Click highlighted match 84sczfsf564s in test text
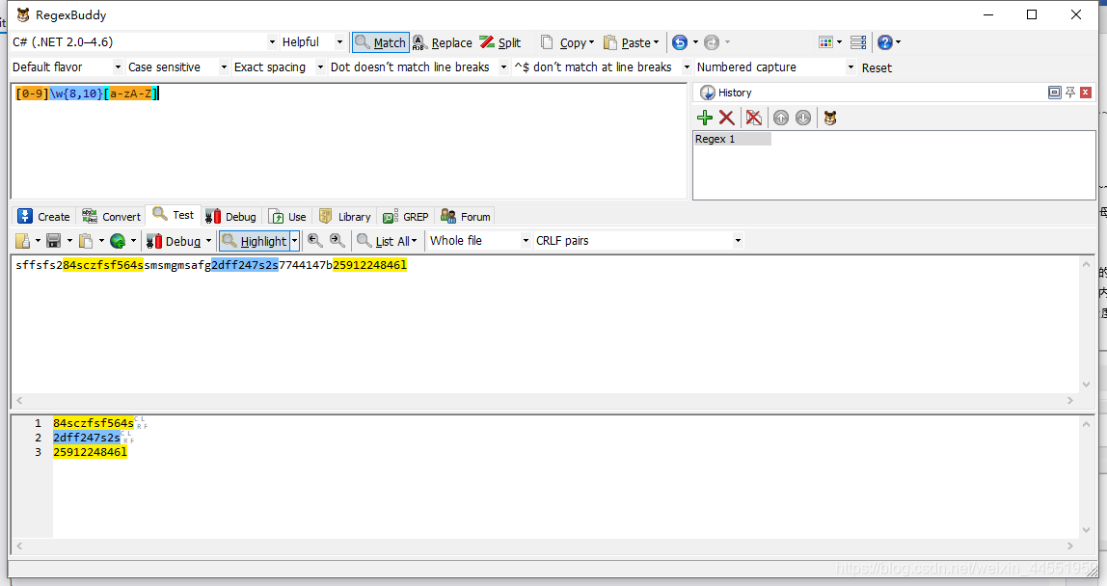The image size is (1107, 586). click(103, 265)
